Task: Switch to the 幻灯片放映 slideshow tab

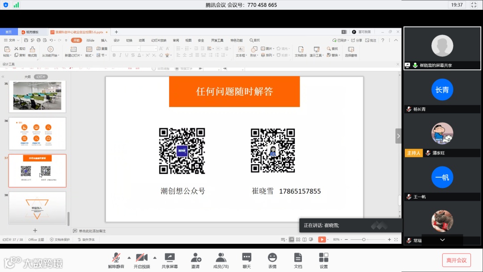Action: point(159,40)
